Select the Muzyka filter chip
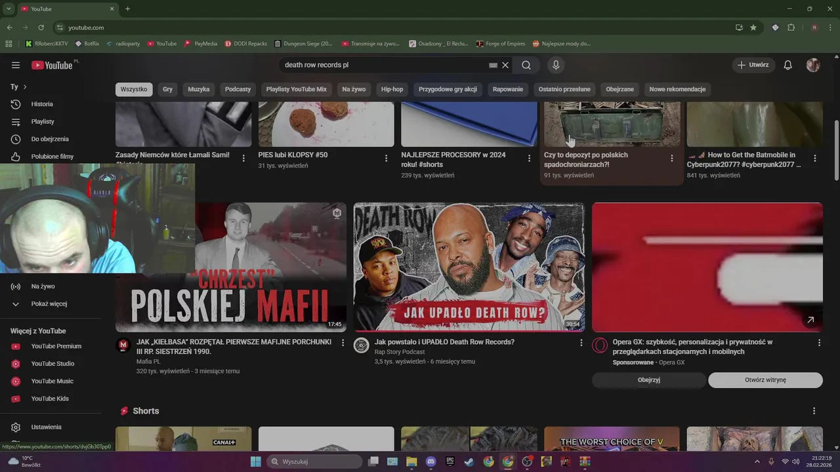 coord(199,89)
